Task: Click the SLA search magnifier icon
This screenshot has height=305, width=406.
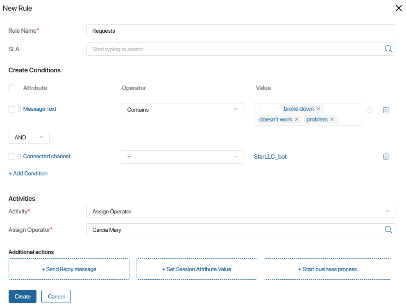Action: (388, 49)
